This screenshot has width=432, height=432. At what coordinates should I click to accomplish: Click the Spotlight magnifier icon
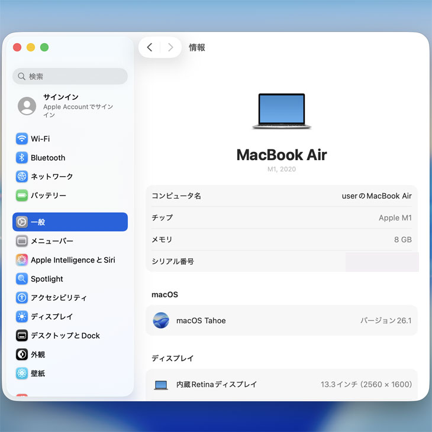[x=22, y=279]
